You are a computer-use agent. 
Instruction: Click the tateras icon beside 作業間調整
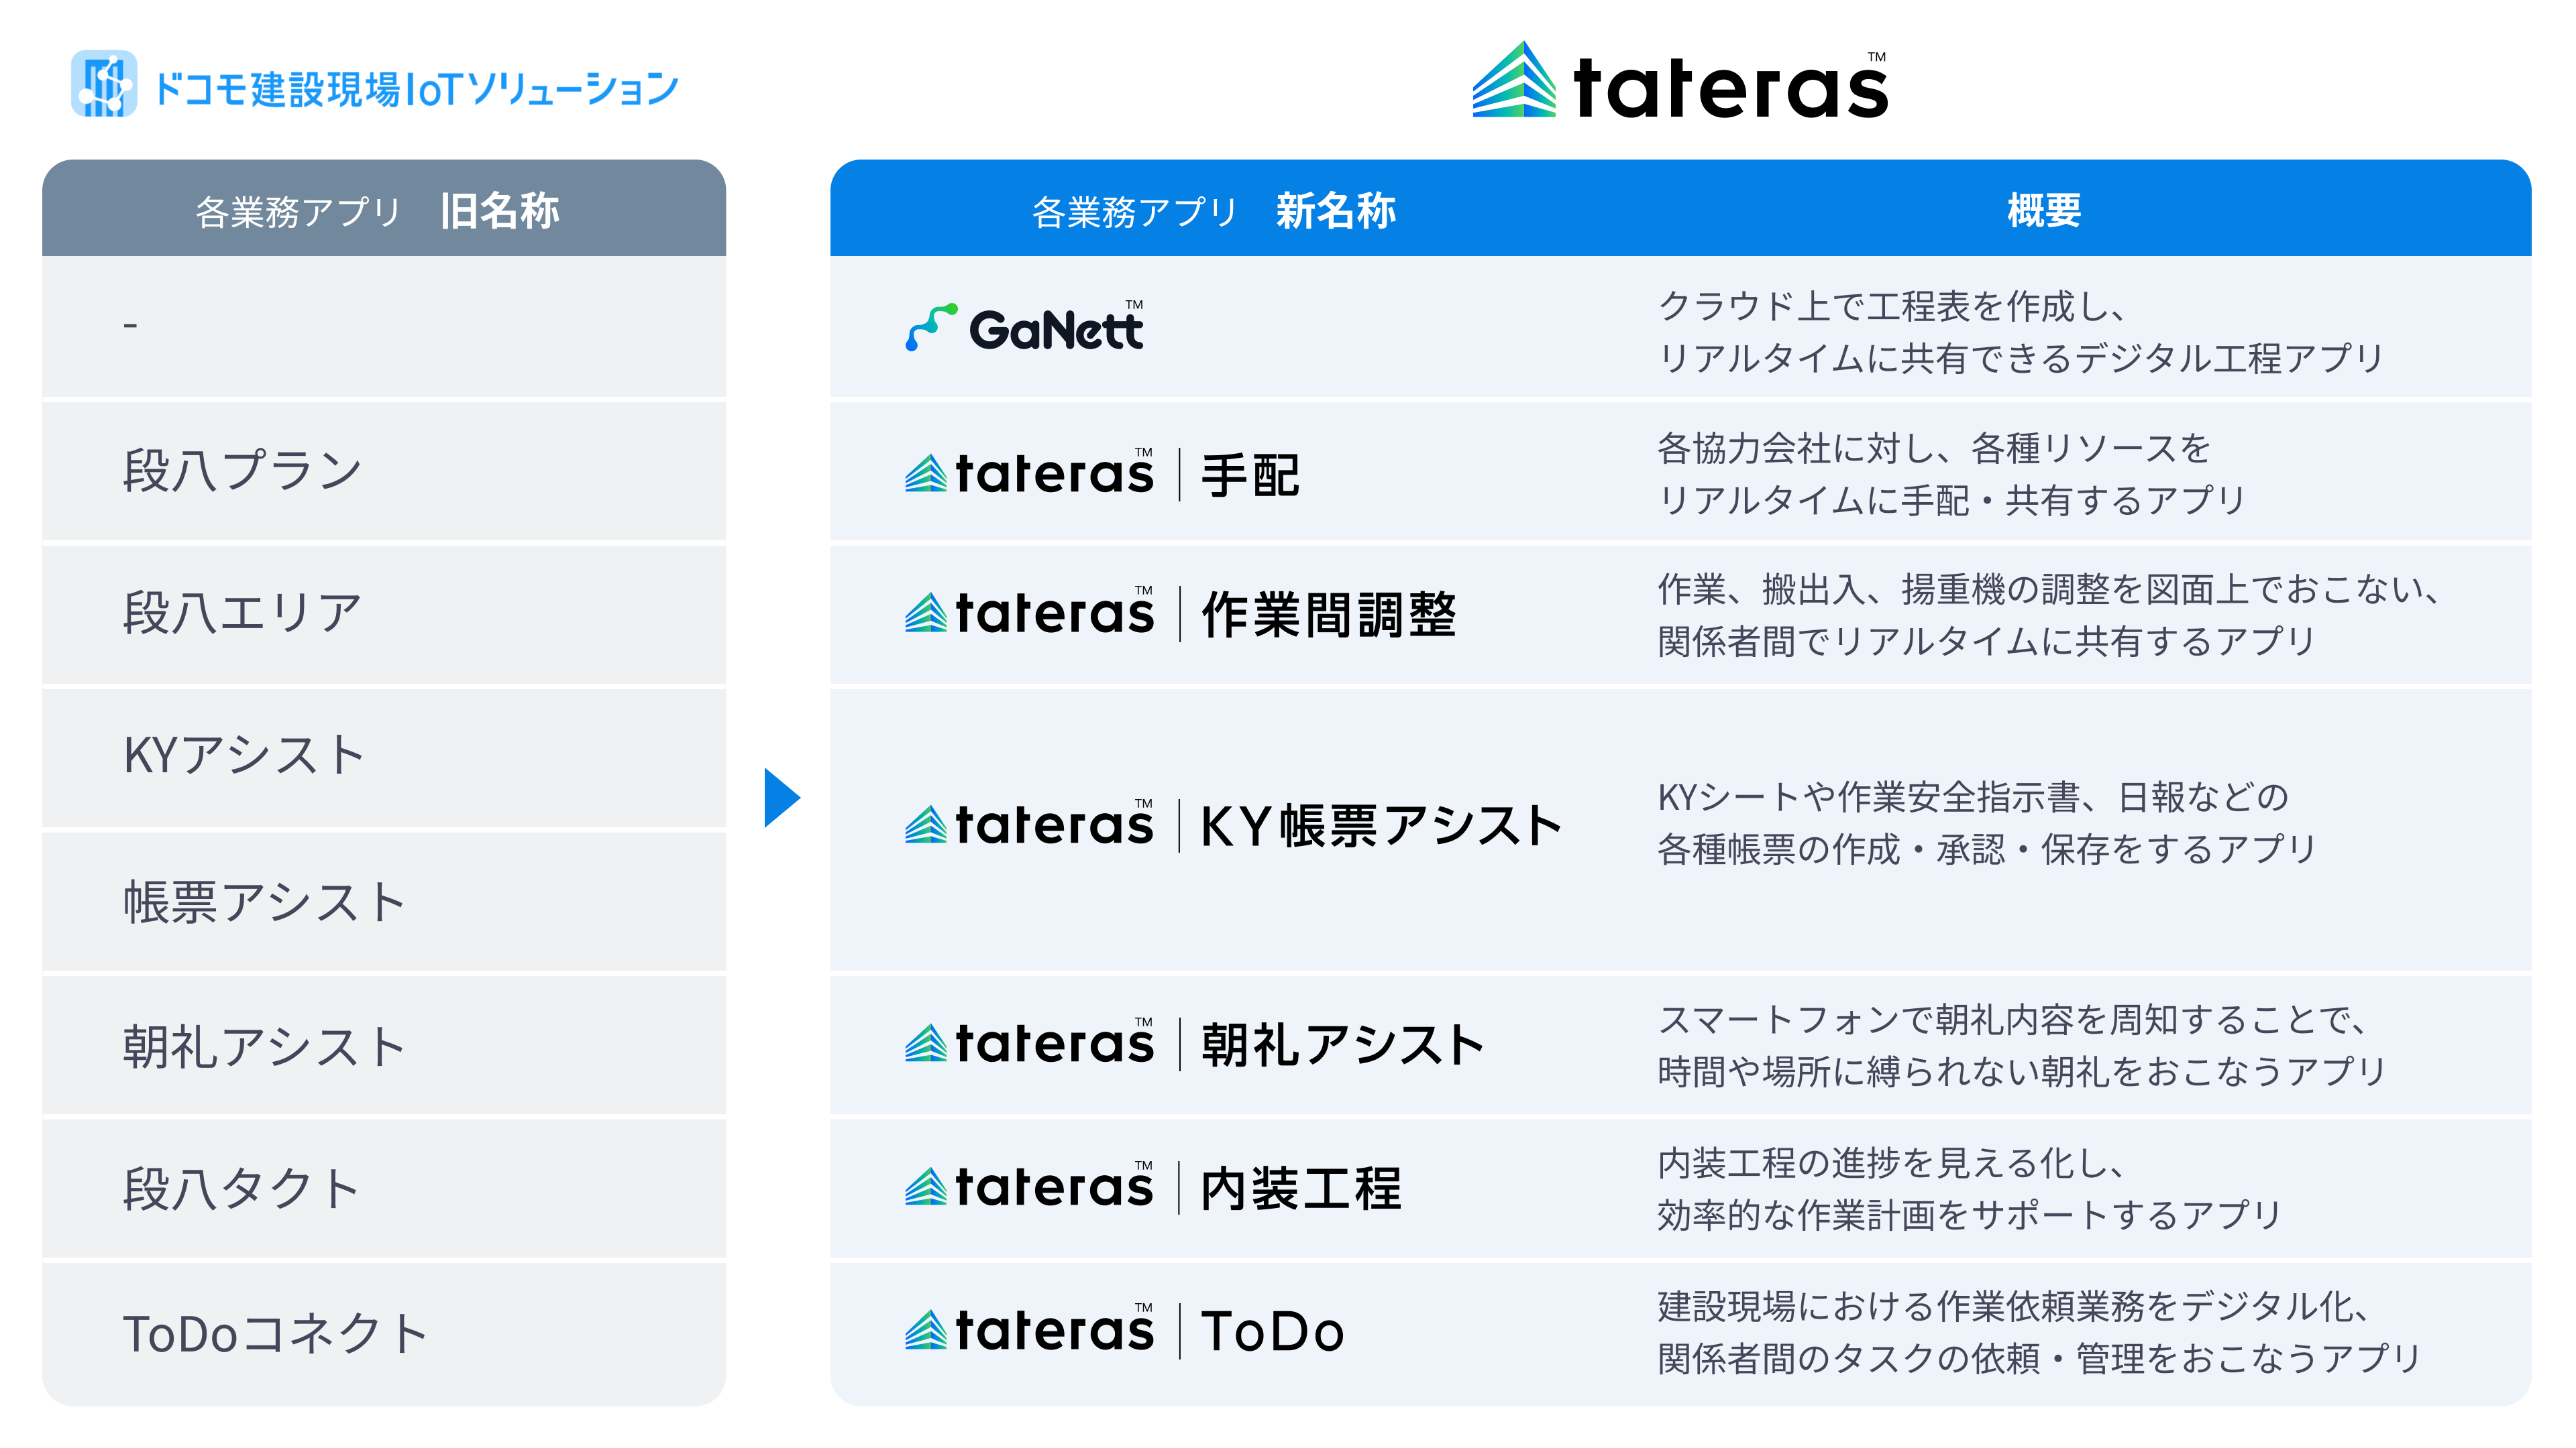926,613
